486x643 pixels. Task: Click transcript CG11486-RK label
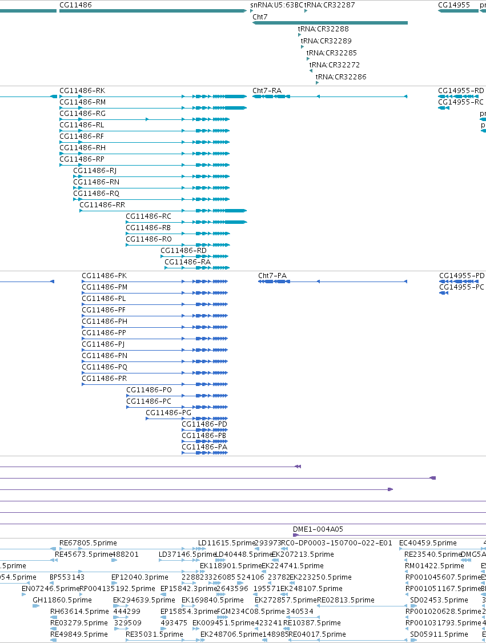(82, 91)
